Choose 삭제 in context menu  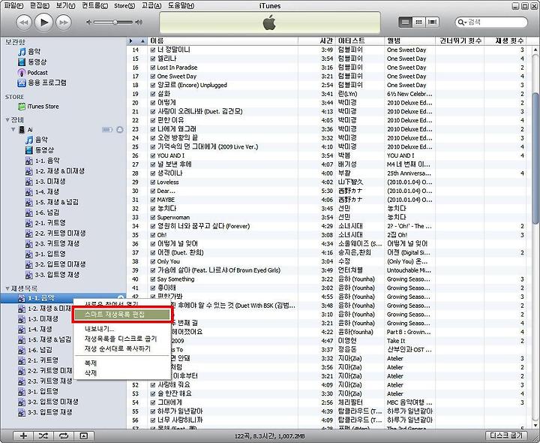pos(122,373)
